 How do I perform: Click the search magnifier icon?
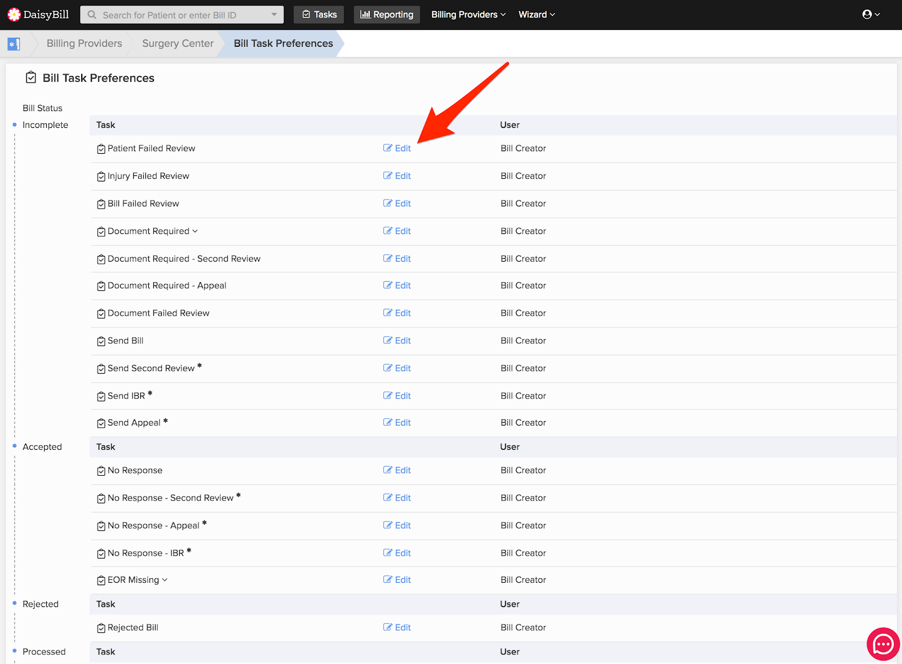point(92,15)
